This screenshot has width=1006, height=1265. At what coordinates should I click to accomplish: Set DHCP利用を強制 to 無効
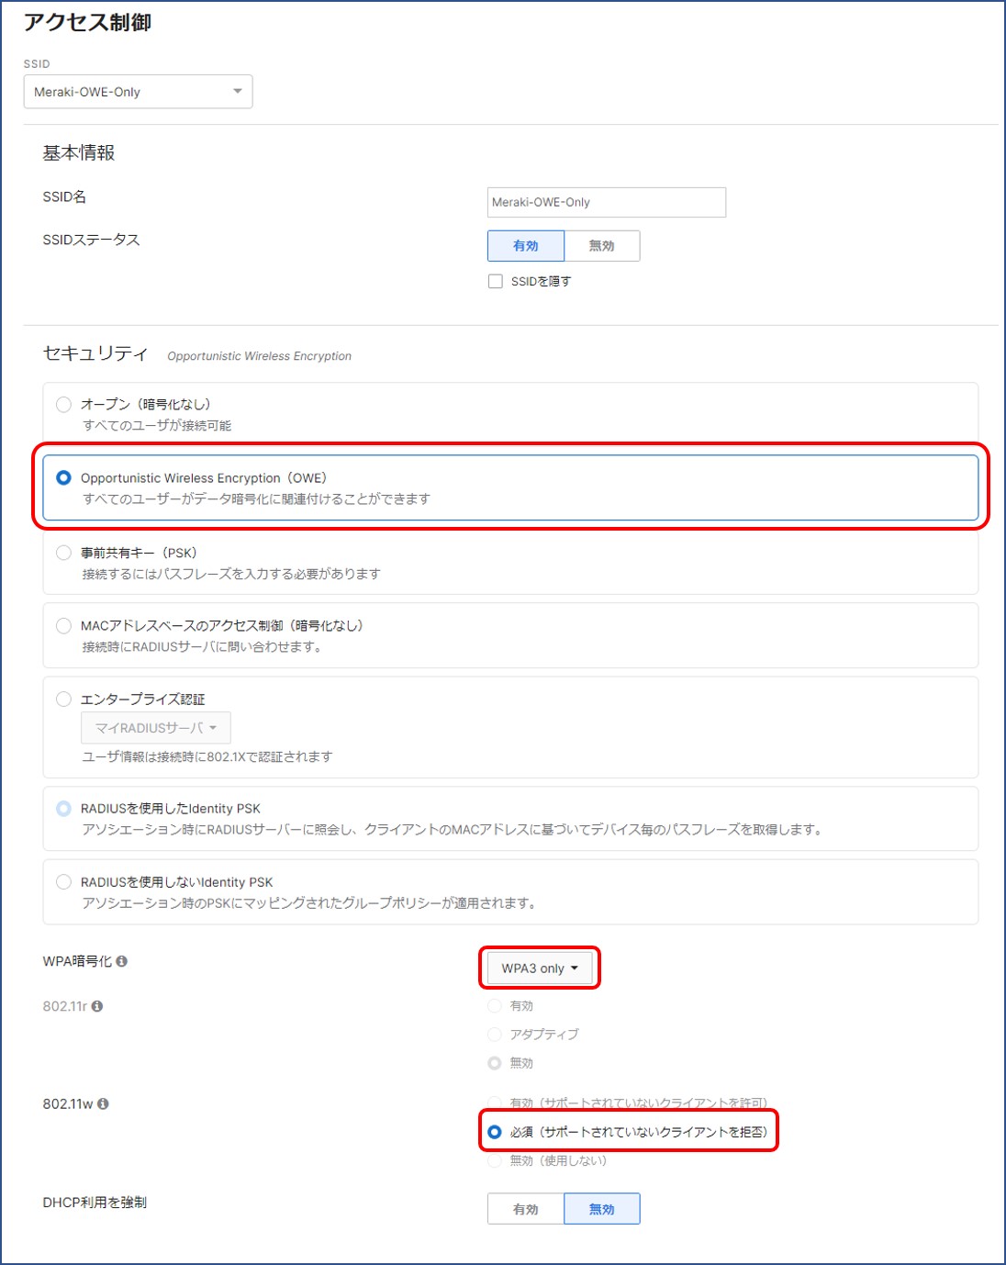602,1209
